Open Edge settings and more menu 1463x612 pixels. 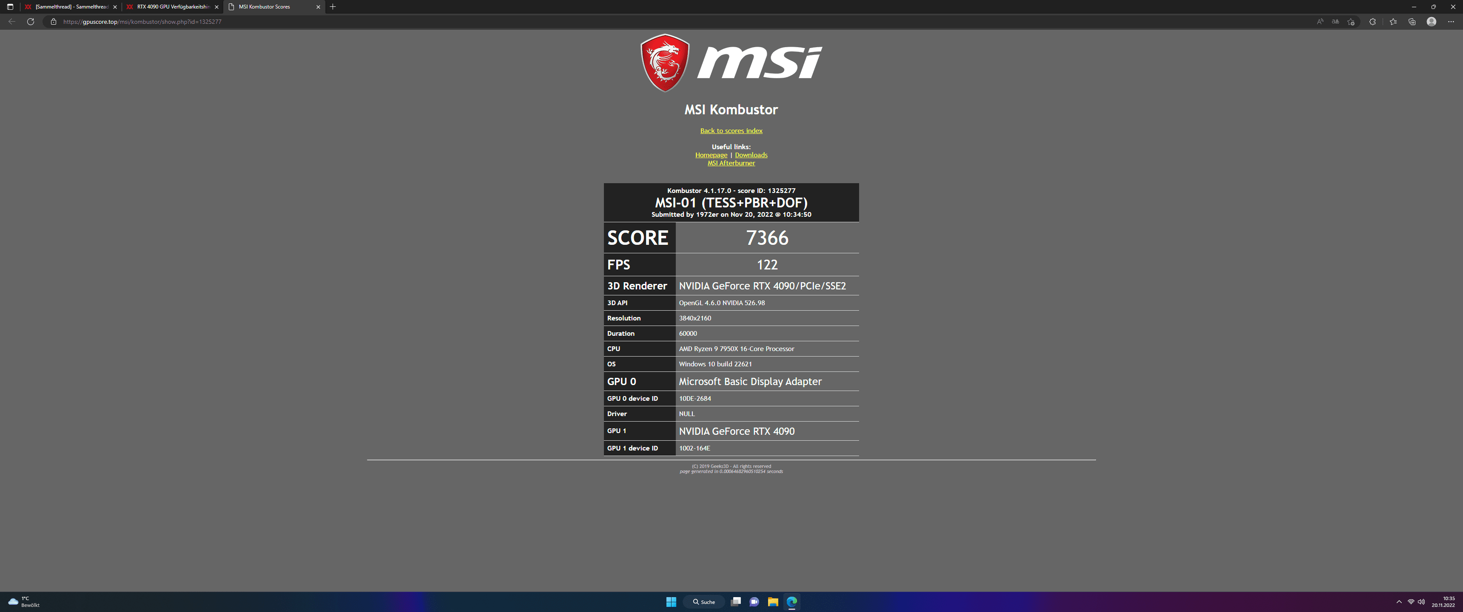click(1451, 22)
